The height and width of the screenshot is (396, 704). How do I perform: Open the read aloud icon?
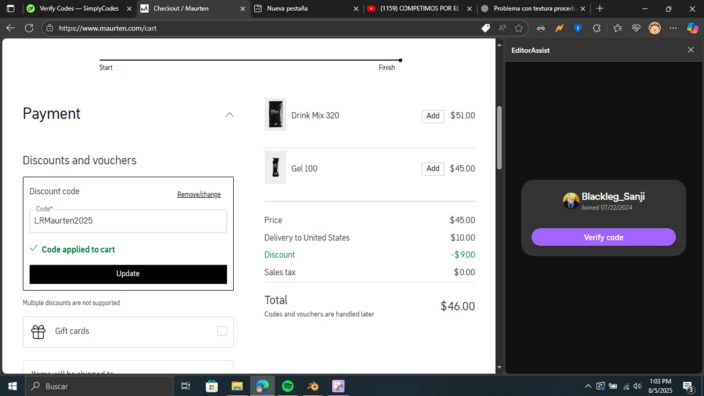click(502, 28)
